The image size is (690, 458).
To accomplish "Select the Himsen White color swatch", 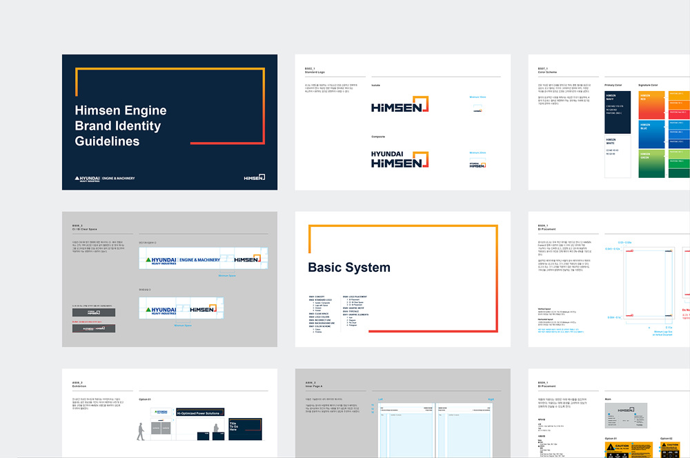I will [617, 156].
